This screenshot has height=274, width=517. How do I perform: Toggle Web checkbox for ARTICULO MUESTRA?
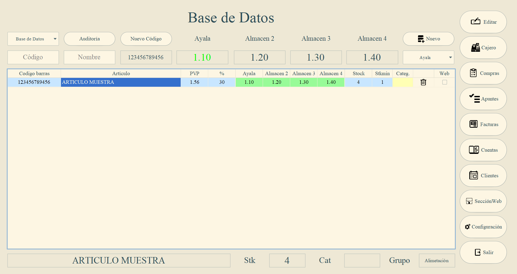[x=445, y=82]
